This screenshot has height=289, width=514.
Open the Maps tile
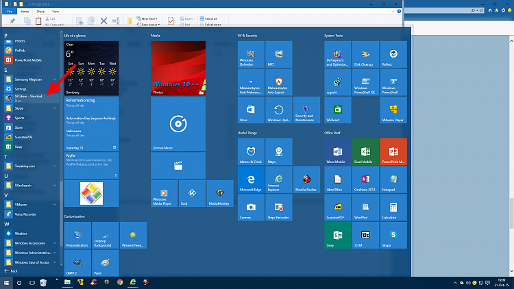(279, 152)
